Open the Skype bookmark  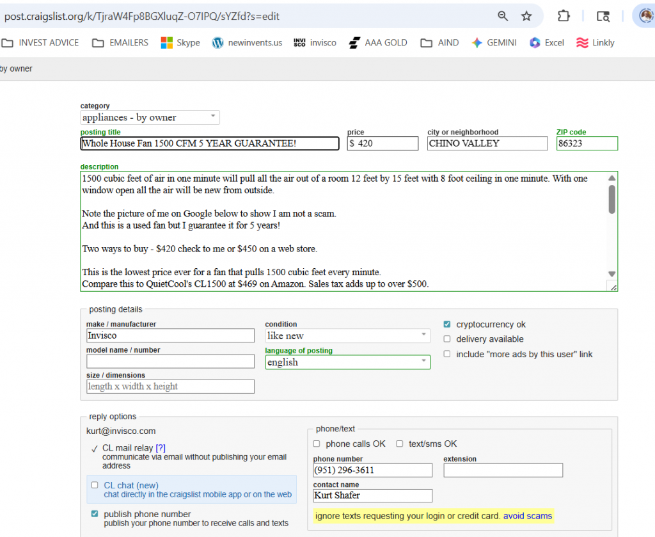[180, 43]
